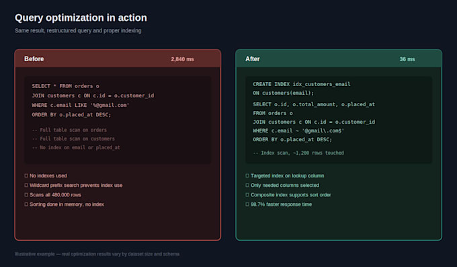This screenshot has width=457, height=267.
Task: Click the line "WHERE c.email LIKE '%@gmail.com'"
Action: click(x=81, y=105)
